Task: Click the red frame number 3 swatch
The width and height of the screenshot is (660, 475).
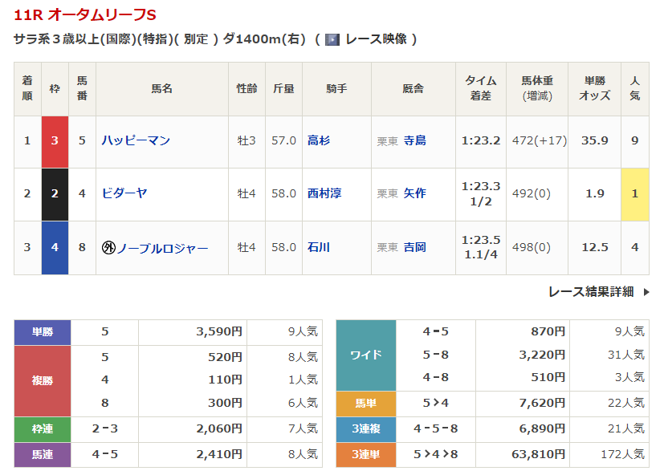Action: (x=55, y=141)
